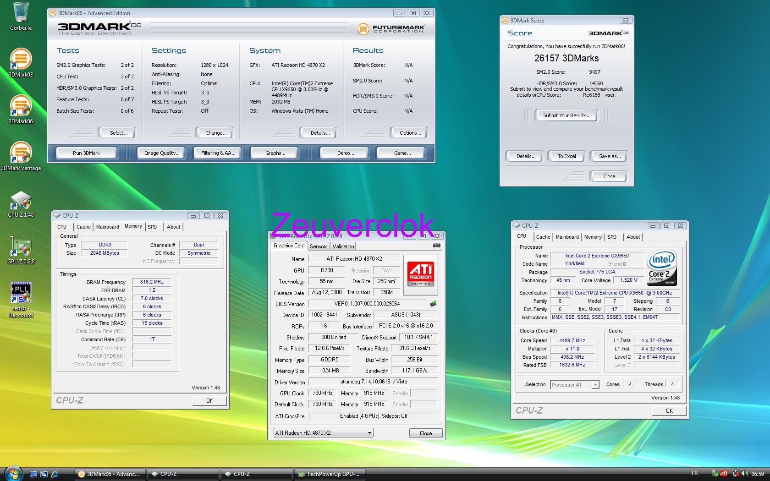Open the ATI Radeon HD 4870 X2 card dropdown
Viewport: 770px width, 481px height.
pos(323,433)
